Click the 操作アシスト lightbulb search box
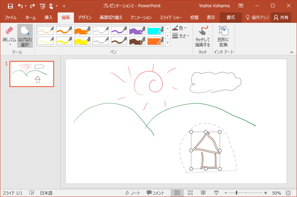The image size is (297, 197). (257, 18)
